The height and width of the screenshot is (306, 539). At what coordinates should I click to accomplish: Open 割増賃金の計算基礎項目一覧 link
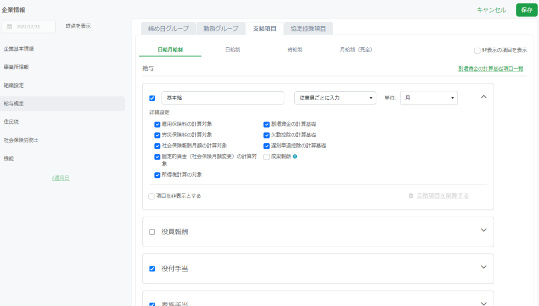tap(491, 68)
